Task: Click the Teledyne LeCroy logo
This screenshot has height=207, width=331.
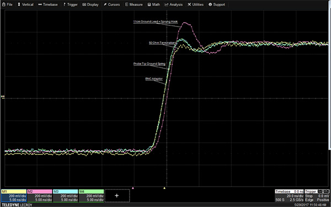Action: [x=17, y=205]
